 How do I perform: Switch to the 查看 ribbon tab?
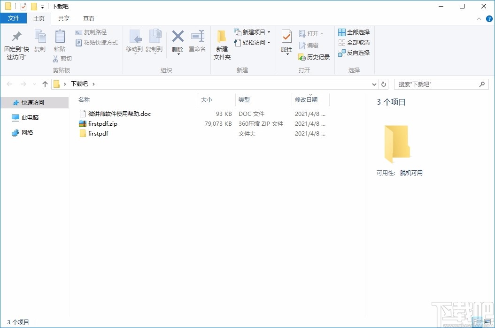click(88, 18)
